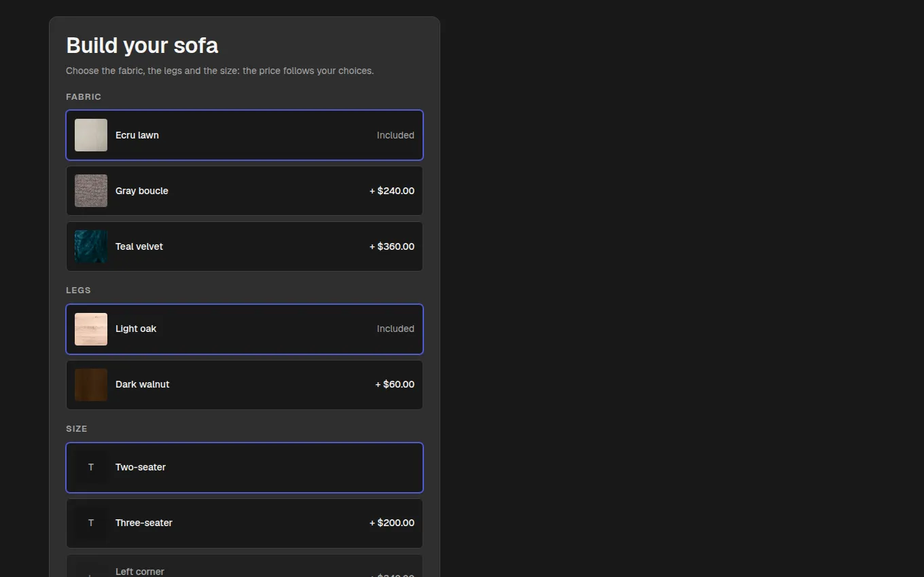Click the Dark walnut wood swatch
The width and height of the screenshot is (924, 577).
click(91, 385)
